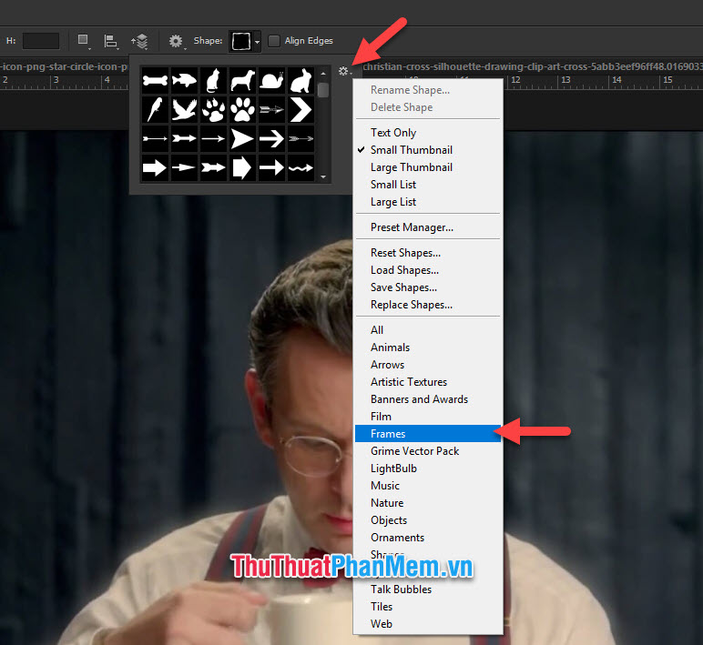Choose Large Thumbnail view
This screenshot has width=703, height=645.
tap(428, 167)
